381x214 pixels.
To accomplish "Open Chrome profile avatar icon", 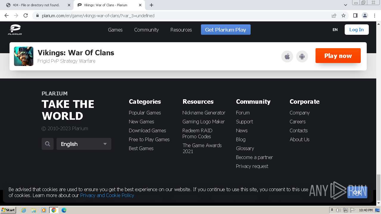I will (x=365, y=15).
